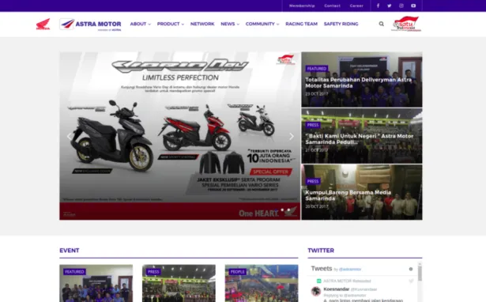Open the Contact link
The width and height of the screenshot is (486, 302).
[x=332, y=6]
